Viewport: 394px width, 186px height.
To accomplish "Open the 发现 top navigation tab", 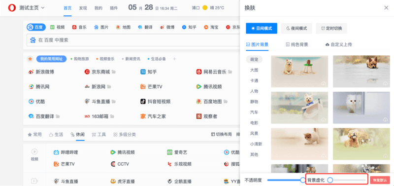I will (x=83, y=8).
